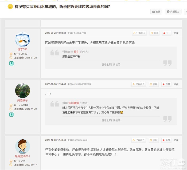187x170 pixels.
Task: Click 追更 to follow thread updates
Action: tap(156, 12)
